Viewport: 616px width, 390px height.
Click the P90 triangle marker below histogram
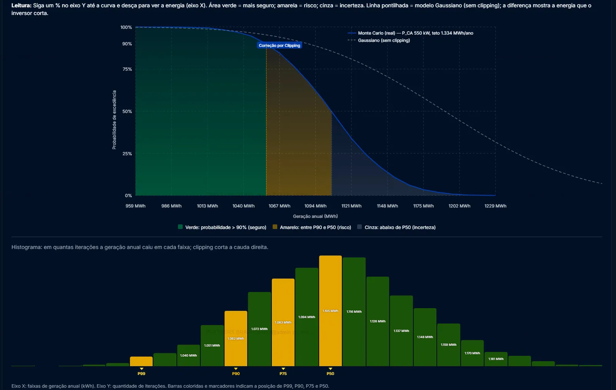point(236,369)
